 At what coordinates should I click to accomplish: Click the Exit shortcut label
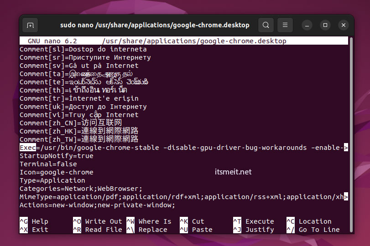pyautogui.click(x=40, y=230)
